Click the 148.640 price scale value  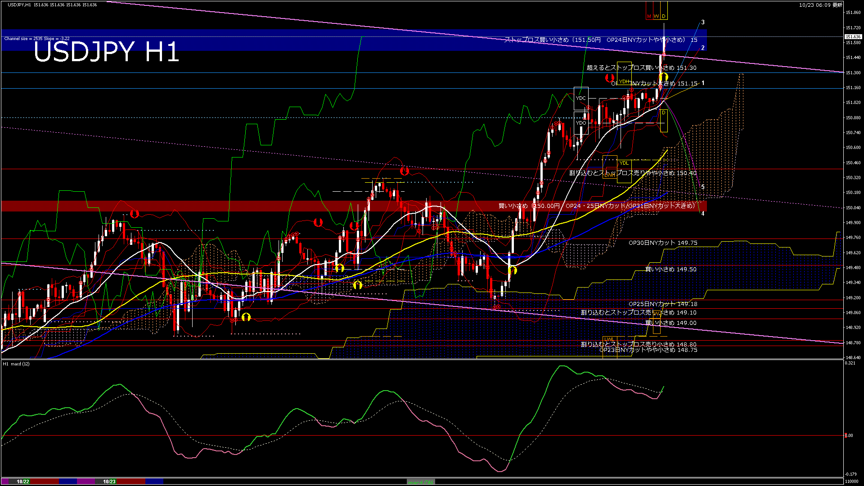click(853, 358)
